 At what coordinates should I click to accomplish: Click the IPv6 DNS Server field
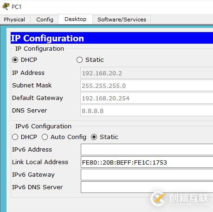[x=147, y=187]
